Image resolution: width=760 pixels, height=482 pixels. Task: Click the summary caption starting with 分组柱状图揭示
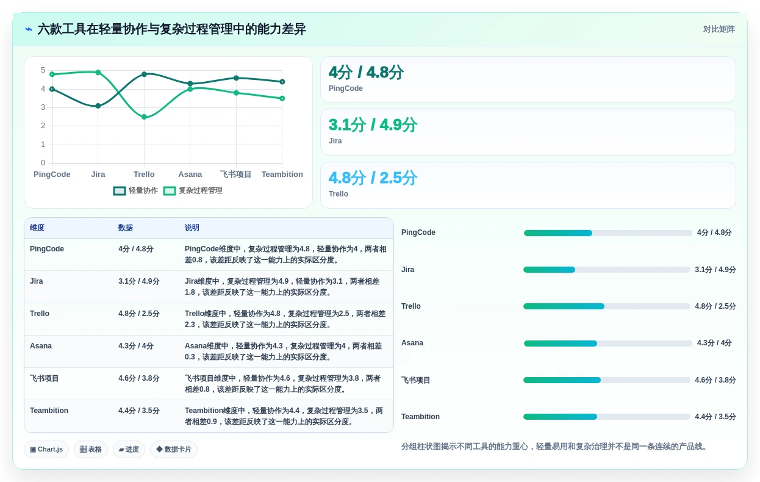556,447
